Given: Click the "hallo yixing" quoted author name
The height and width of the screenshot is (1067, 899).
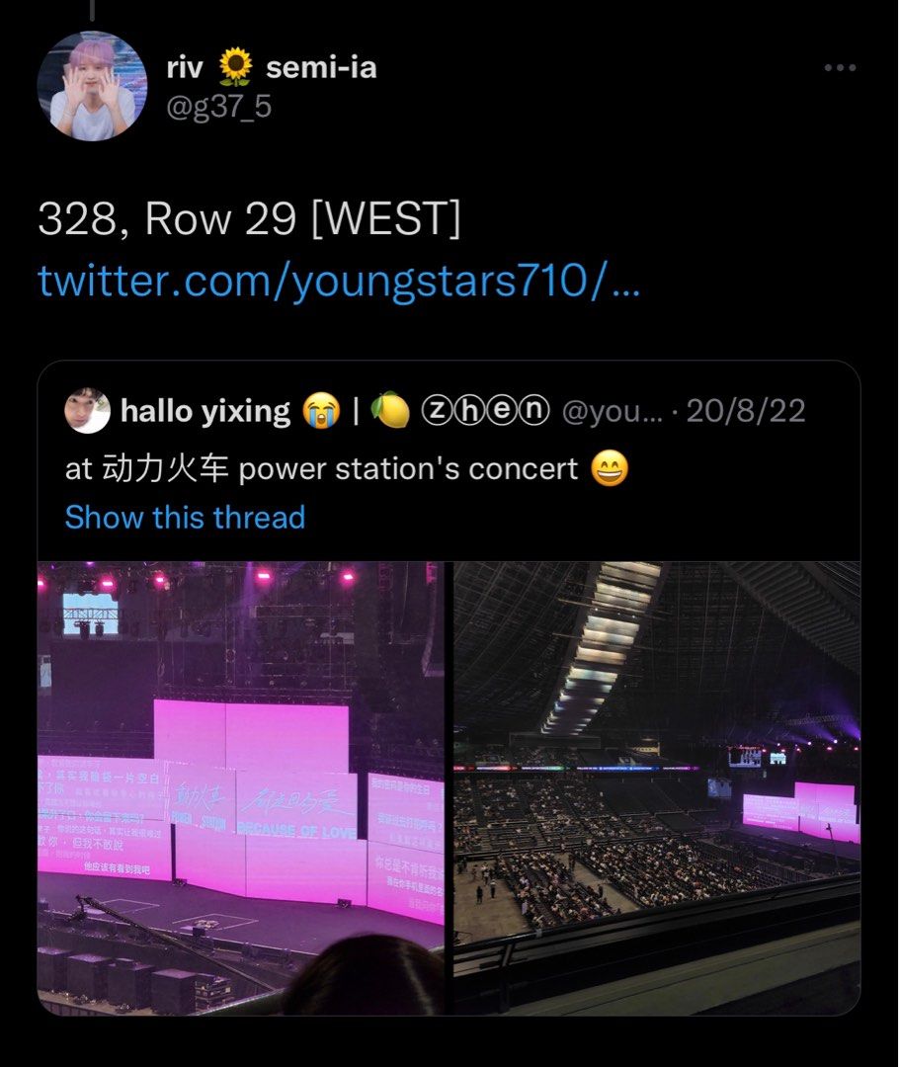Looking at the screenshot, I should pyautogui.click(x=205, y=411).
